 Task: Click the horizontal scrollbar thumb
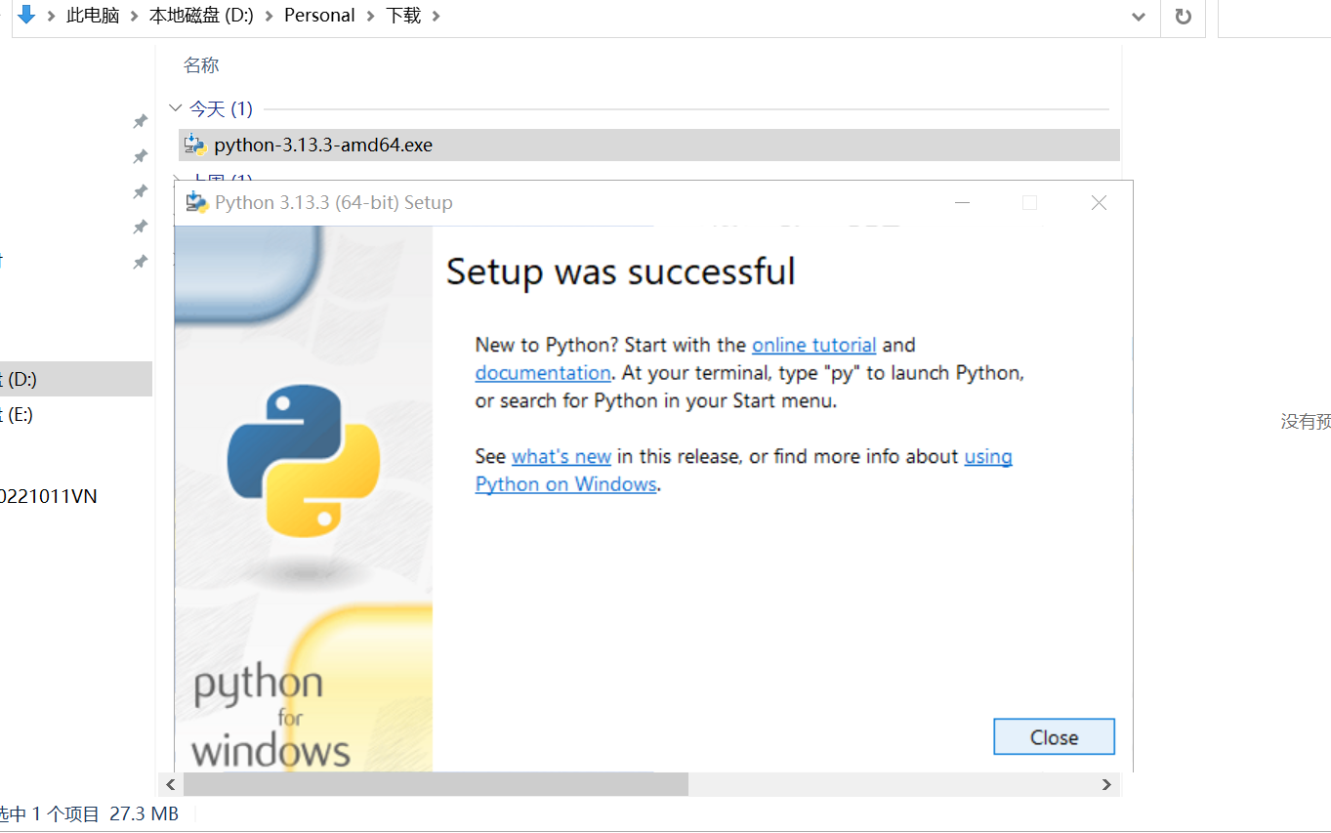[436, 784]
